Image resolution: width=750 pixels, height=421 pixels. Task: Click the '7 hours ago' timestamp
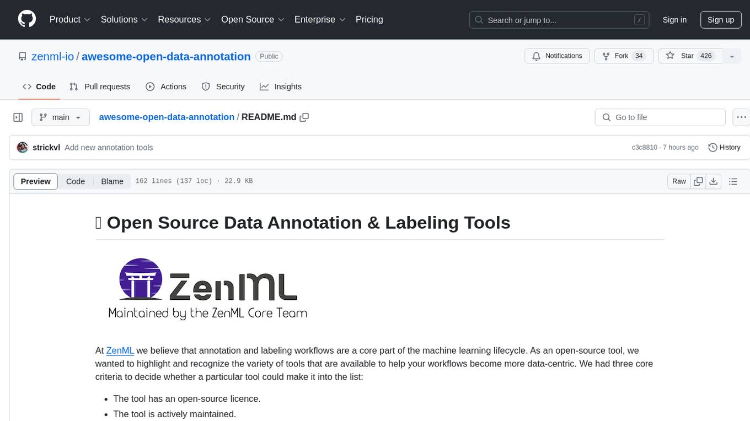pos(681,148)
